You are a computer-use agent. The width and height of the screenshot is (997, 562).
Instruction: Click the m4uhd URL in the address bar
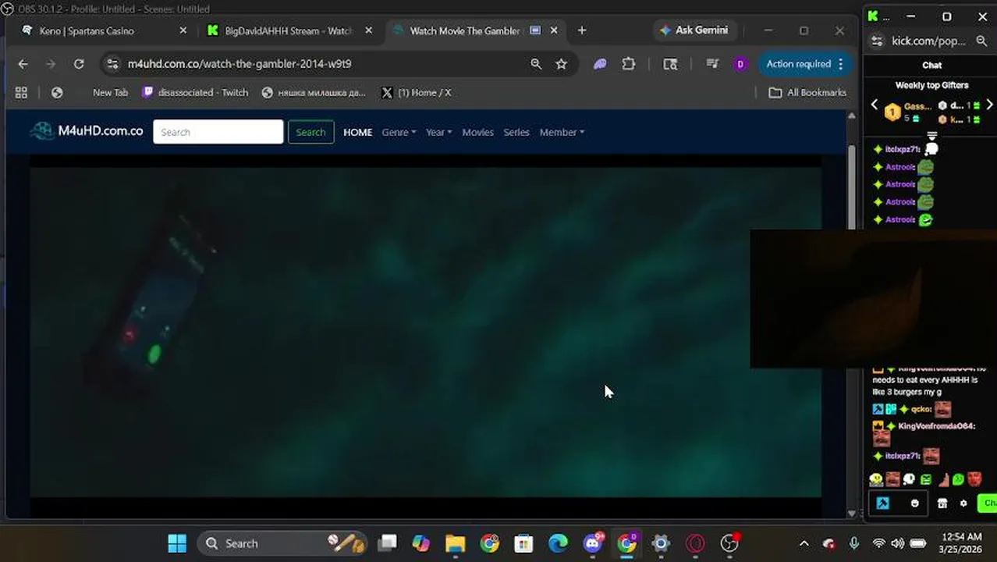pyautogui.click(x=239, y=64)
